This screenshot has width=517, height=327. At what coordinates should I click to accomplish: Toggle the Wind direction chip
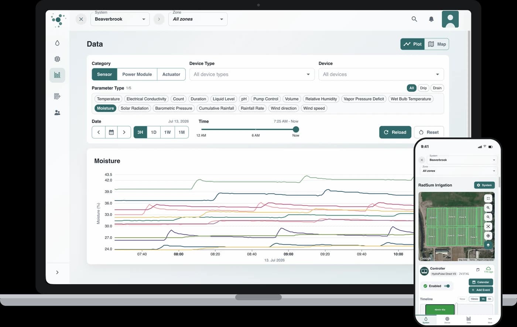click(x=284, y=108)
